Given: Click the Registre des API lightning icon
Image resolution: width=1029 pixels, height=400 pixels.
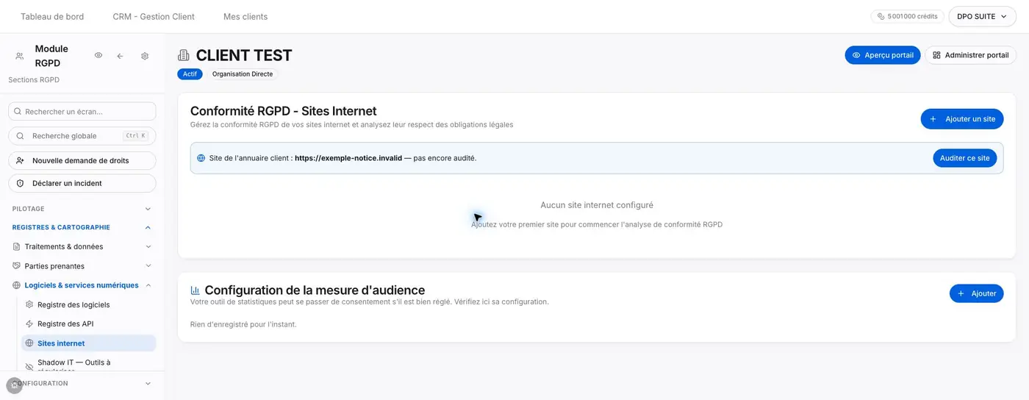Looking at the screenshot, I should (29, 324).
